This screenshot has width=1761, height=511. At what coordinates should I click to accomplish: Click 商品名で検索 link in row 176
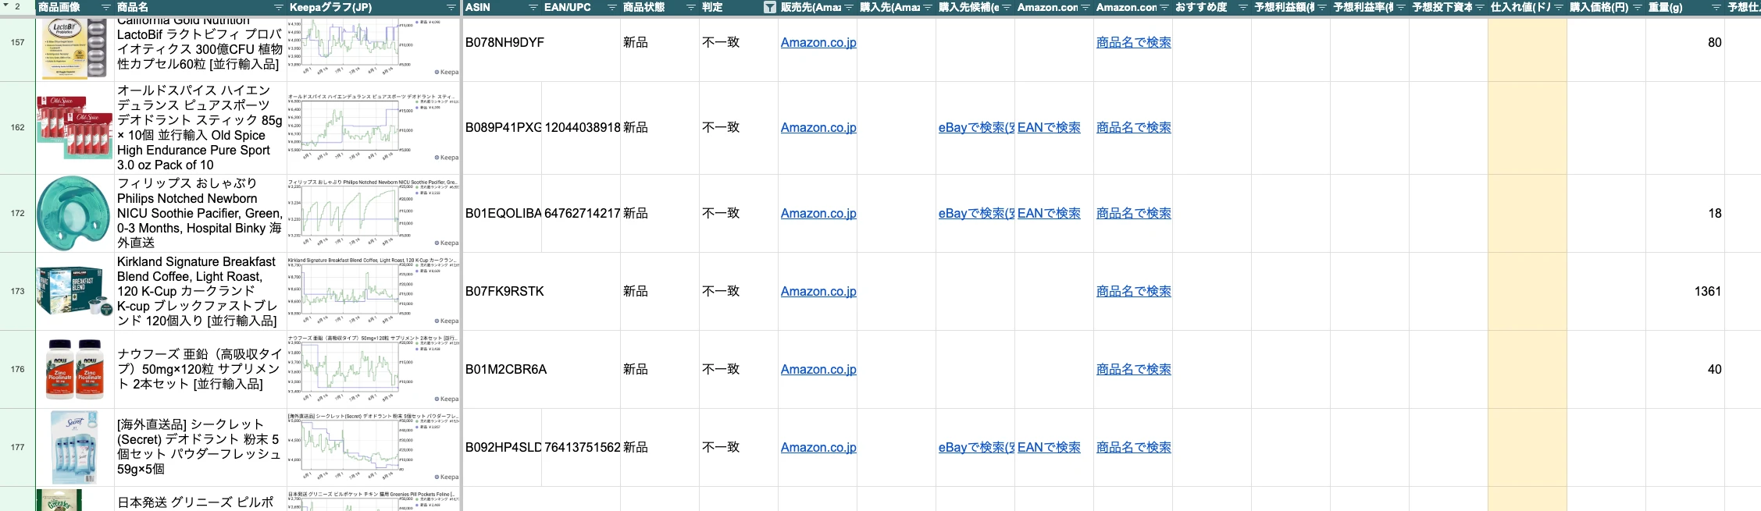pyautogui.click(x=1133, y=369)
